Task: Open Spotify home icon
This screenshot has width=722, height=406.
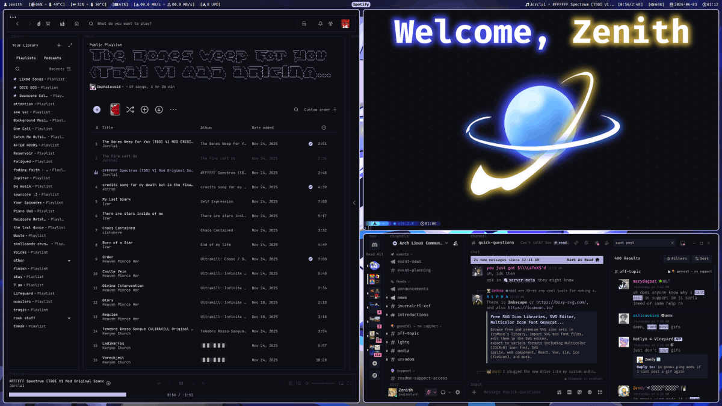Action: [x=76, y=23]
